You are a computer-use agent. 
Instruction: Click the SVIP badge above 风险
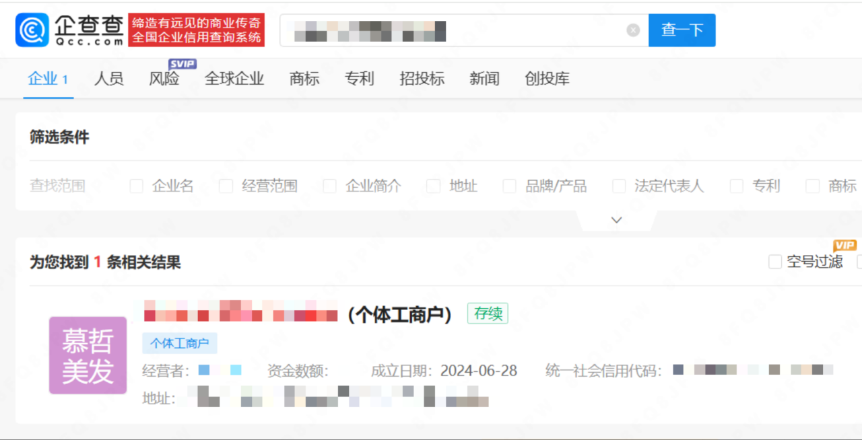tap(182, 64)
